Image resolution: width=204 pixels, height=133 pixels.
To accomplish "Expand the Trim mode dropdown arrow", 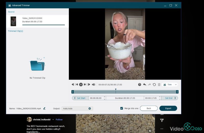I will pyautogui.click(x=176, y=85).
